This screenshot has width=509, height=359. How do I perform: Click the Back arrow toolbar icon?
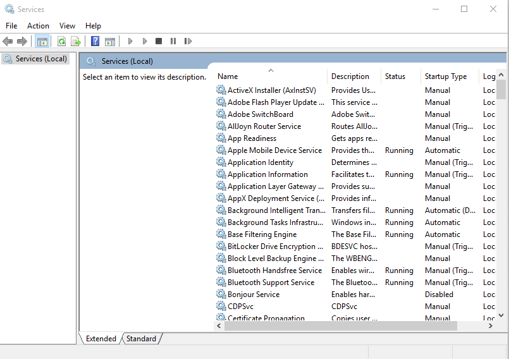[x=8, y=41]
